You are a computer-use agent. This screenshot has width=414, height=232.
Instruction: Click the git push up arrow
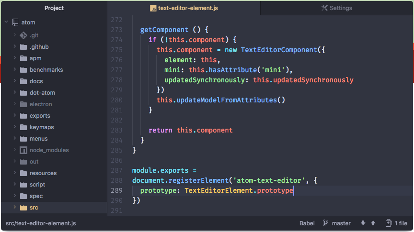point(373,223)
